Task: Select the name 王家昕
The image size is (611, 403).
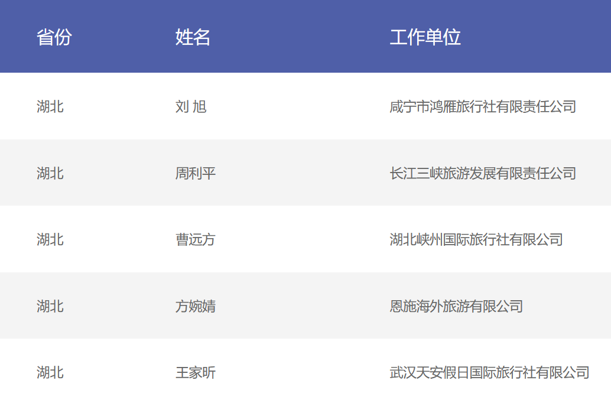Action: click(x=195, y=372)
